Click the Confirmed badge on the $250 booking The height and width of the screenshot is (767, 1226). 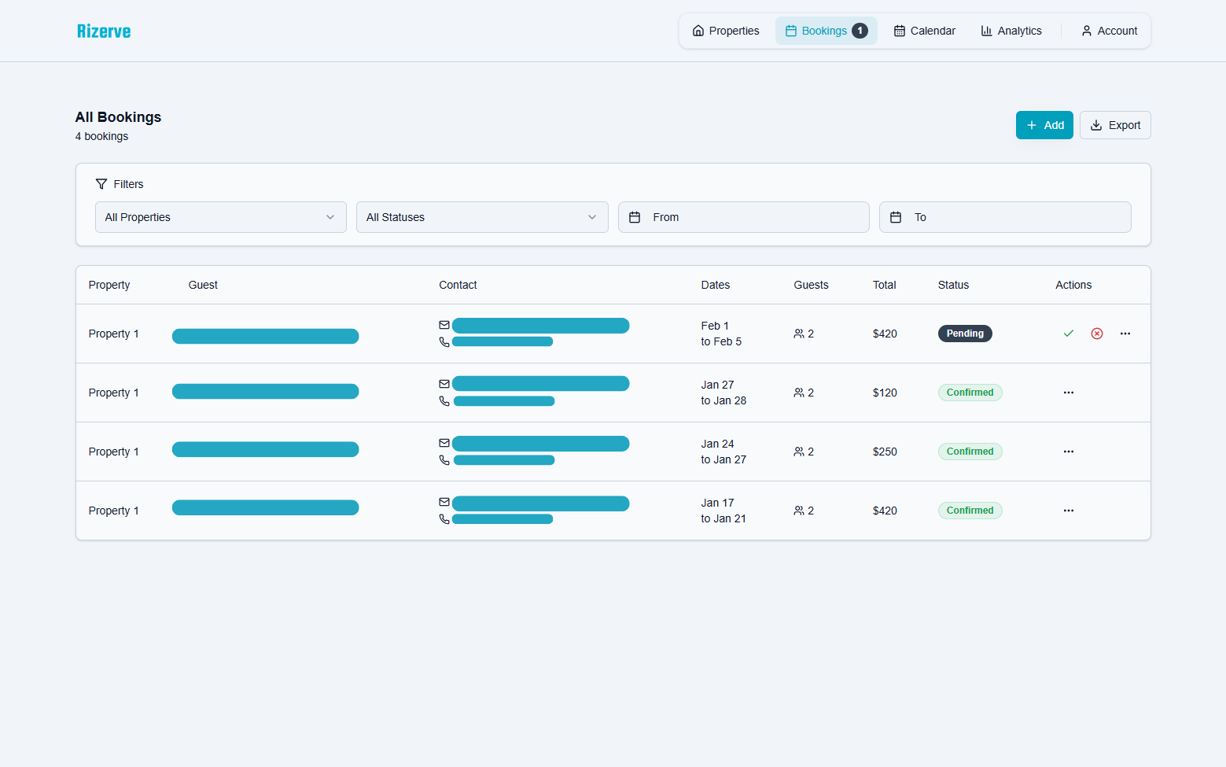pyautogui.click(x=970, y=451)
